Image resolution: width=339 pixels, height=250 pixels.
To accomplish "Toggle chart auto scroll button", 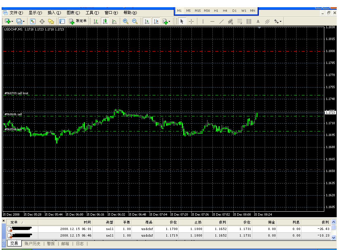I will tap(147, 21).
